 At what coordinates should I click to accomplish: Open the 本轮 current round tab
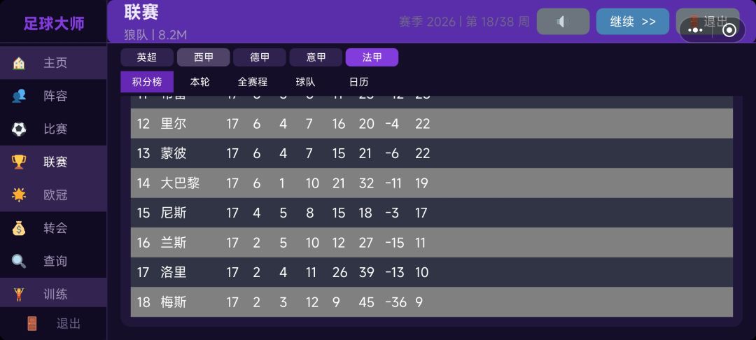[199, 82]
